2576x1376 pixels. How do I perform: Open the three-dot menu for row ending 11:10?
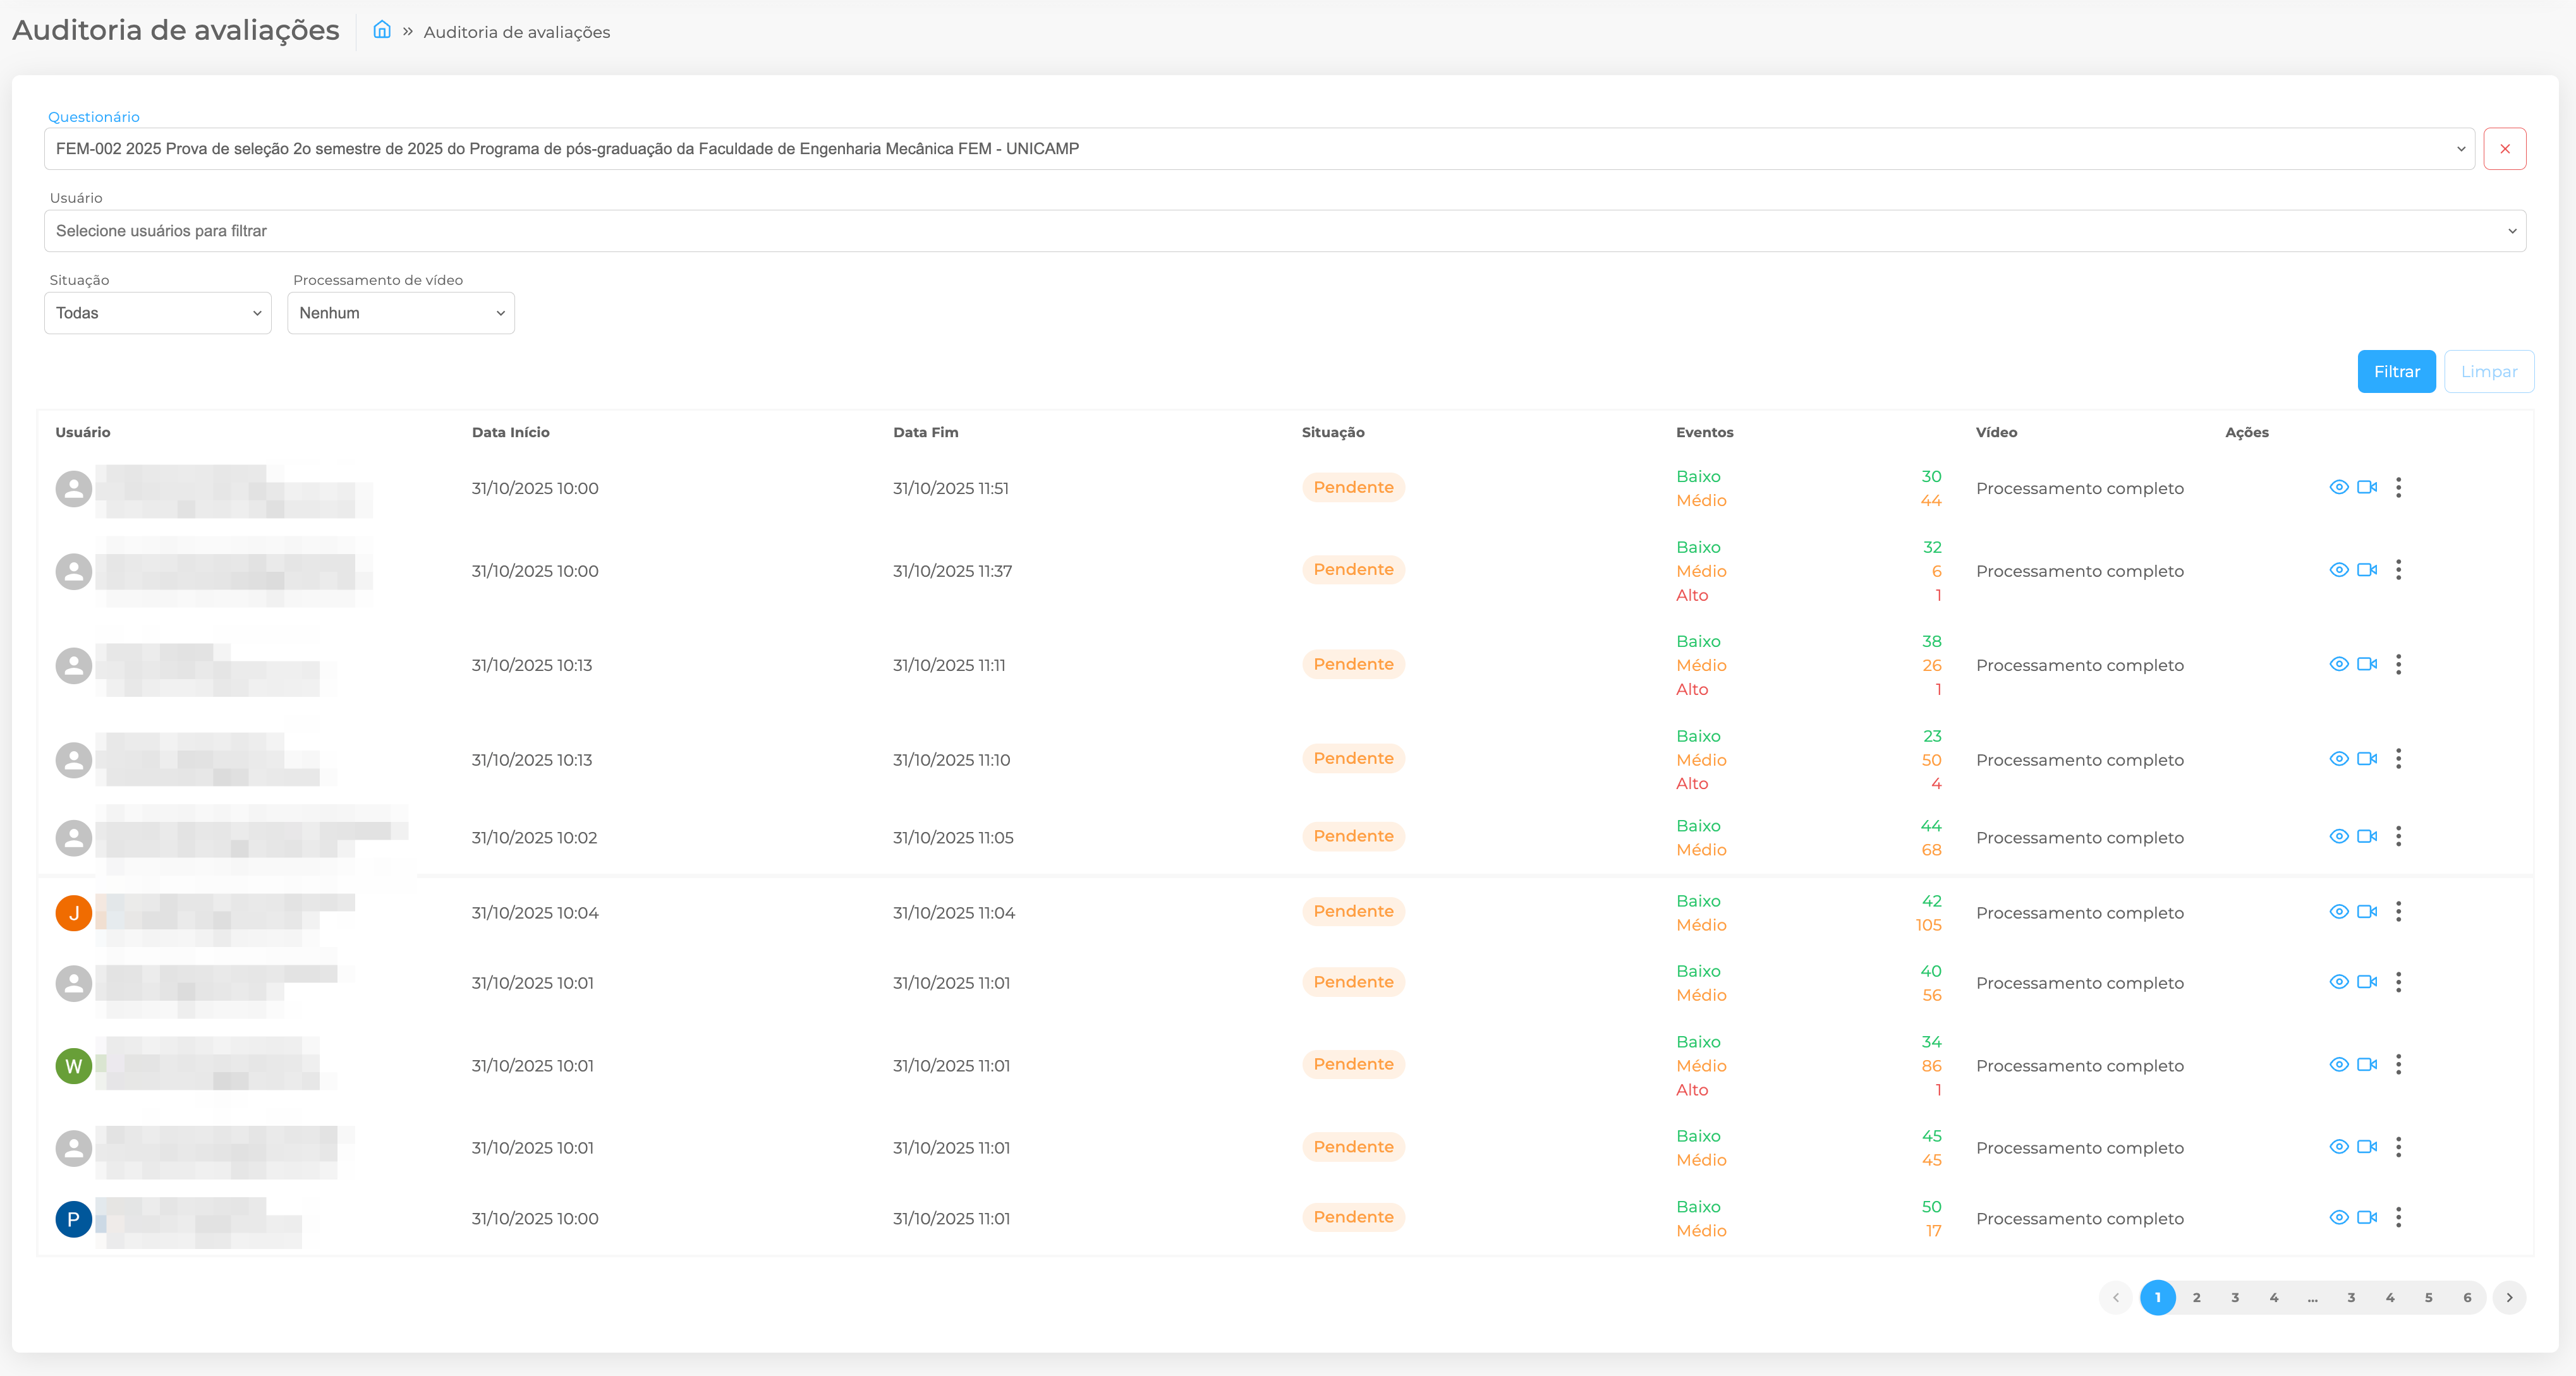click(x=2398, y=759)
